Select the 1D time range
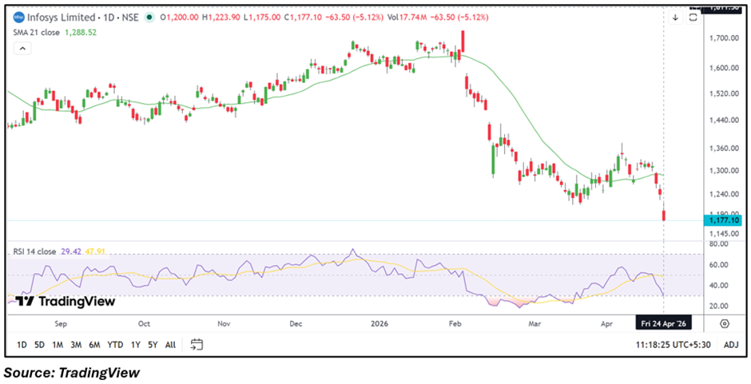Screen dimensions: 751x384 [22, 345]
